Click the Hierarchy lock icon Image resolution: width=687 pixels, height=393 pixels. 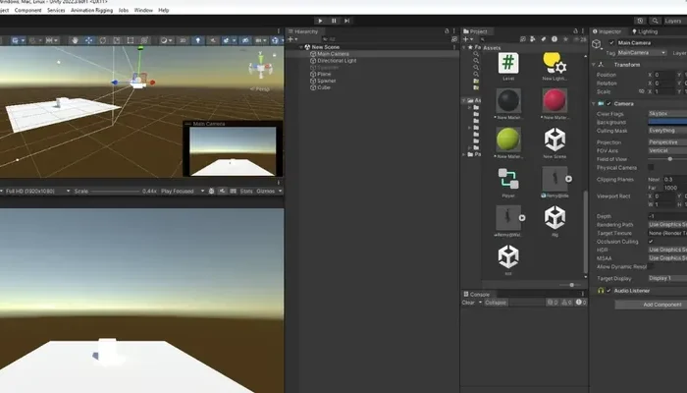click(x=447, y=31)
